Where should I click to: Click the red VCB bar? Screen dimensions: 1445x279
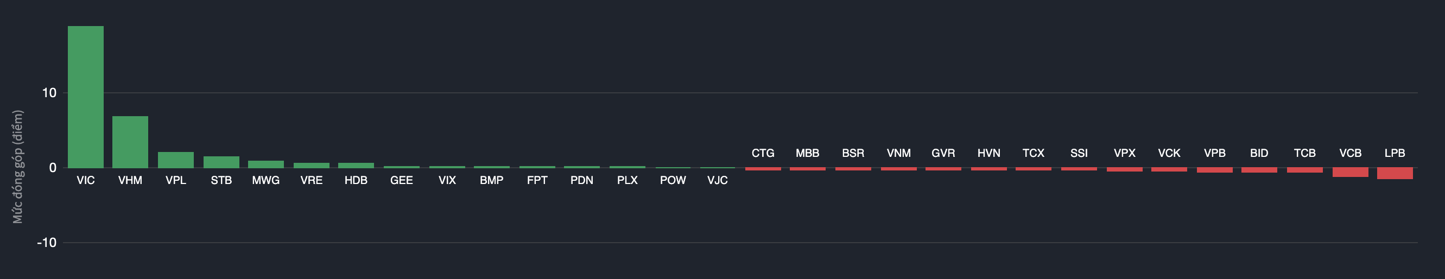tap(1350, 173)
